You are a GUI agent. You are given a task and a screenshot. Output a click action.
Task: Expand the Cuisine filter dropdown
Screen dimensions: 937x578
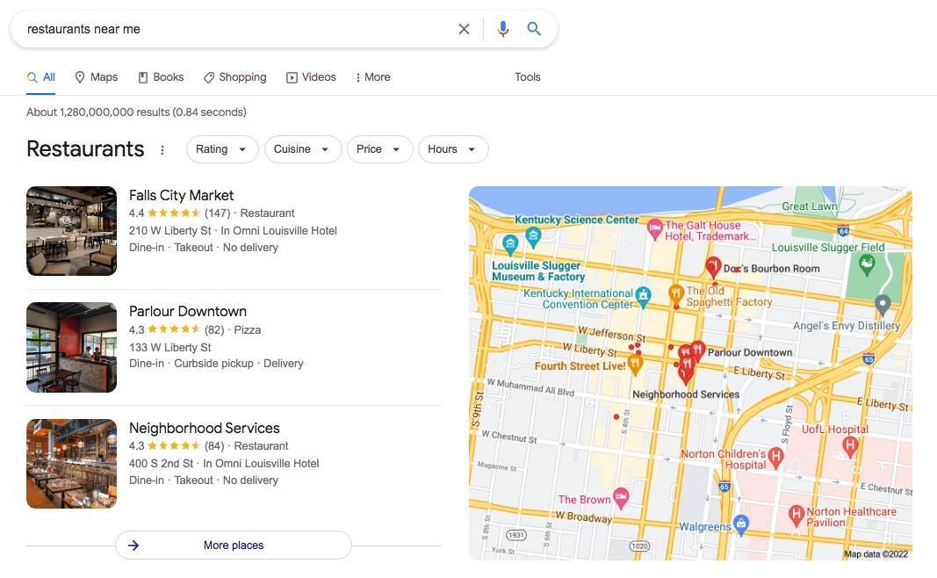tap(303, 149)
